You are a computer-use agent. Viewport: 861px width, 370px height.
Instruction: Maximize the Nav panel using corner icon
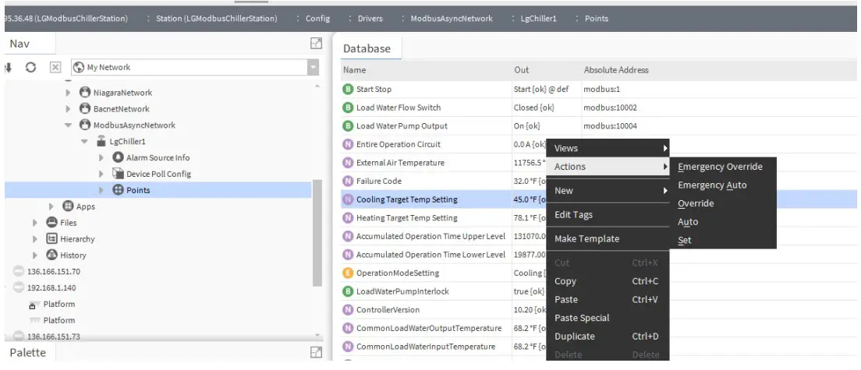point(317,45)
